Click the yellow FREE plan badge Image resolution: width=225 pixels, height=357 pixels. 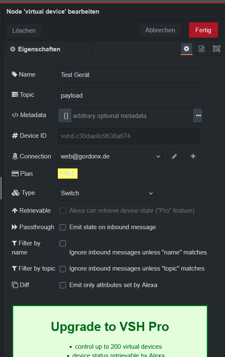pos(68,173)
